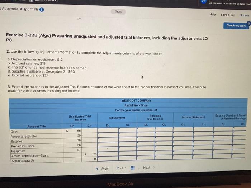Screen dimensions: 251x188
Task: Click the Supplies account title
Action: pos(16,142)
